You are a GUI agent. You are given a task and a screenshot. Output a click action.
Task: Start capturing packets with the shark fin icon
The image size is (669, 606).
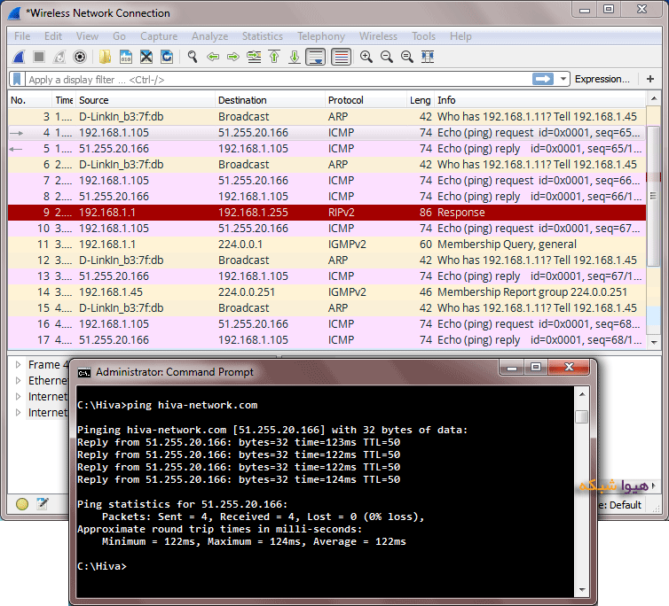(18, 57)
